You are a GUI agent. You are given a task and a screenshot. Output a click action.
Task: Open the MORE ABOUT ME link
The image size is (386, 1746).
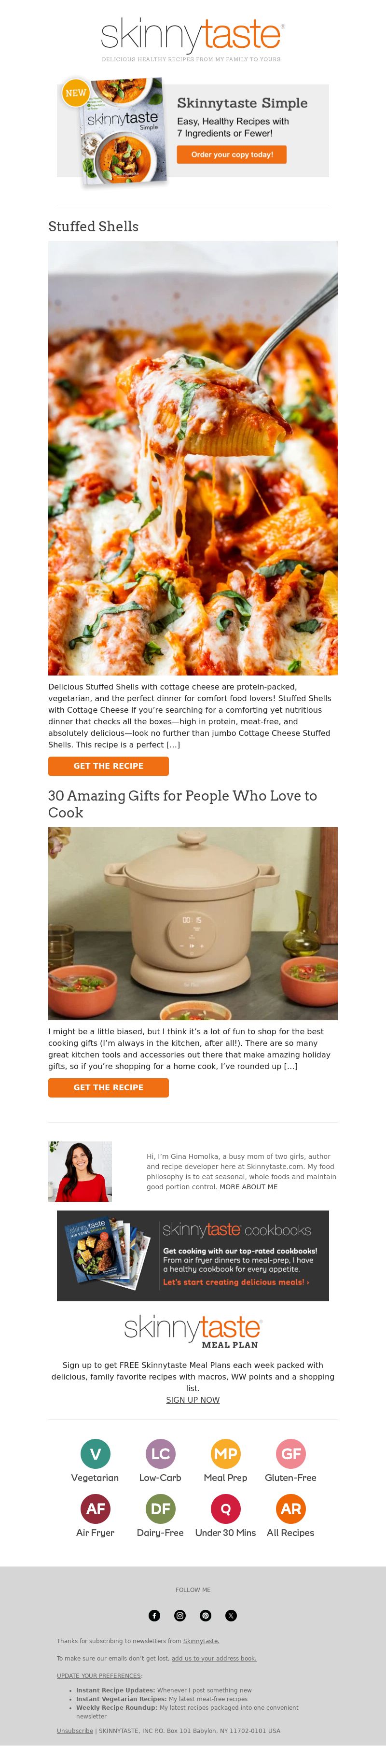coord(248,1187)
